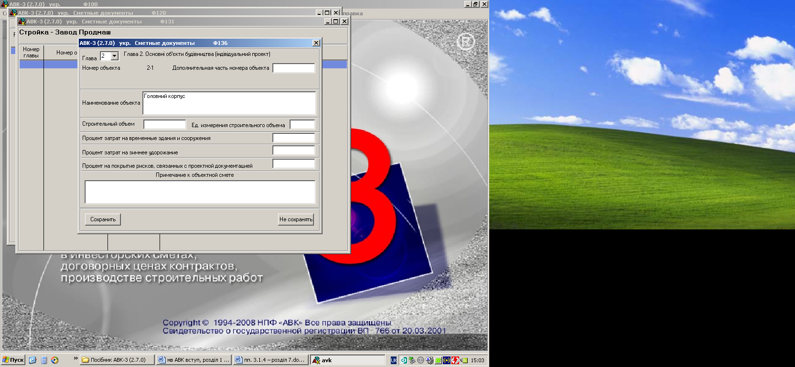Expand the quick launch chevron
Screen dimensions: 795x367
(75, 358)
